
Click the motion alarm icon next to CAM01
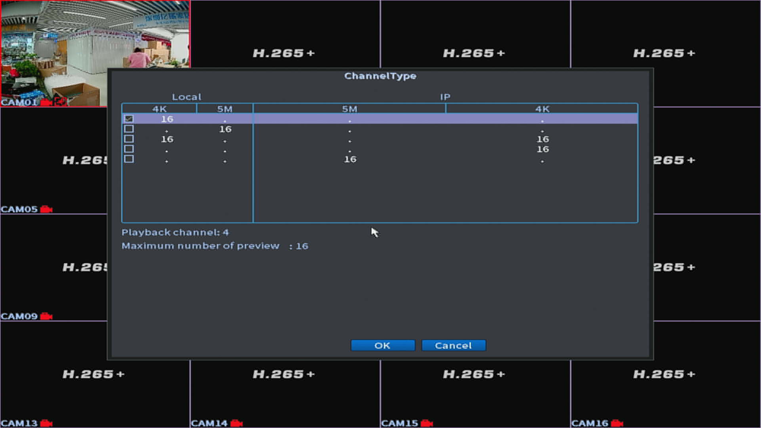[x=60, y=102]
